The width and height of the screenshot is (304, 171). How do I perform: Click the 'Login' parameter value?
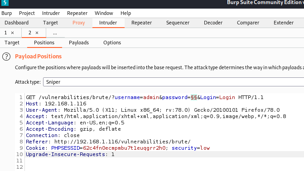227,97
